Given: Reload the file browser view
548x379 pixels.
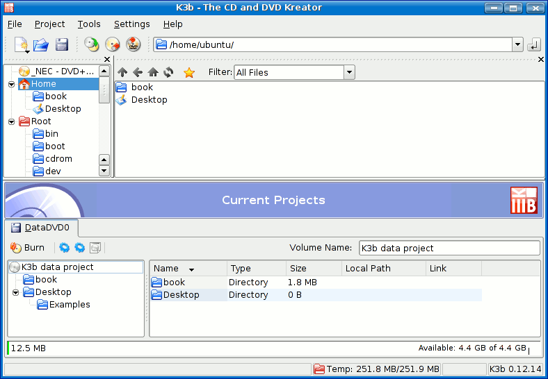Looking at the screenshot, I should coord(168,72).
